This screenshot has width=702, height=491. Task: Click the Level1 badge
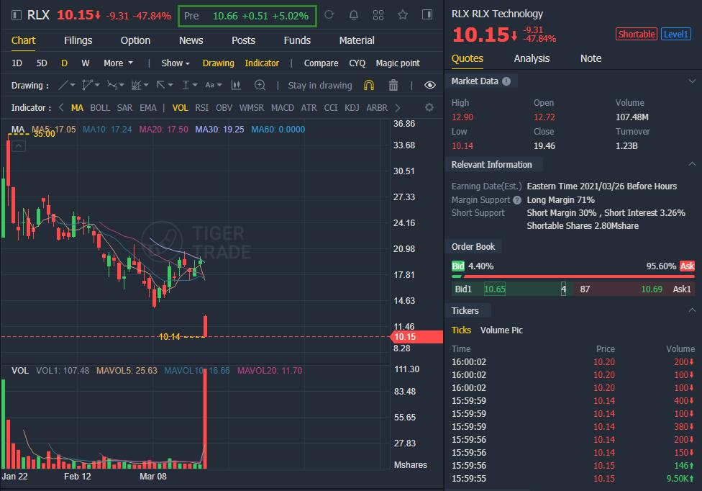coord(676,34)
